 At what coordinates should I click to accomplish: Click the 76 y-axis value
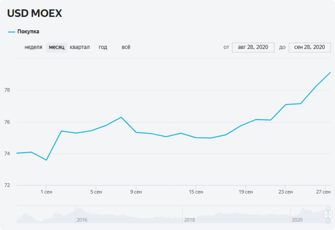point(7,122)
